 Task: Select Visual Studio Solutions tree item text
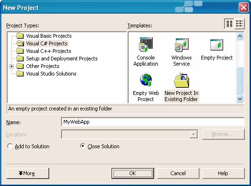(51, 74)
